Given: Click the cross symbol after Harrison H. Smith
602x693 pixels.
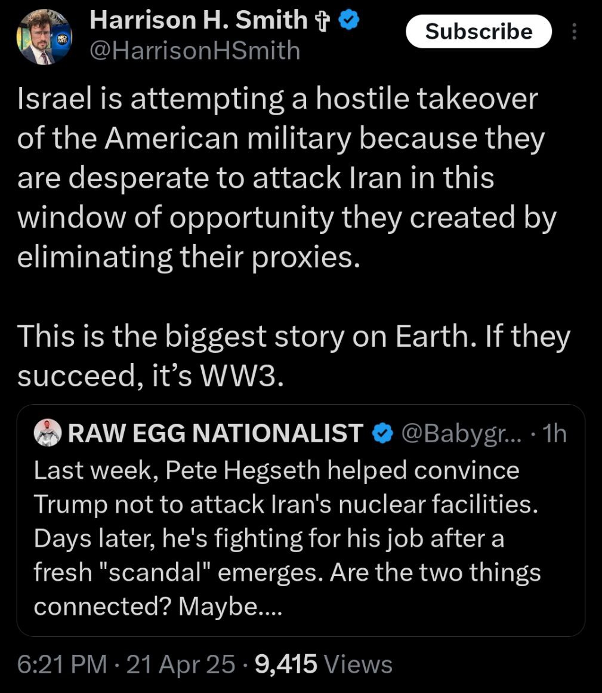Looking at the screenshot, I should pos(323,21).
